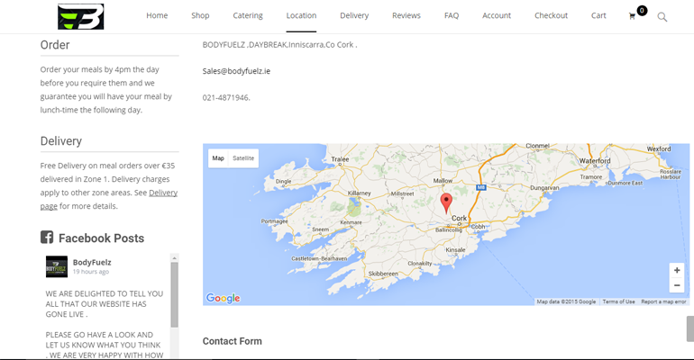Click the Killarney label on the map
Screen dimensions: 694x360
(x=360, y=193)
